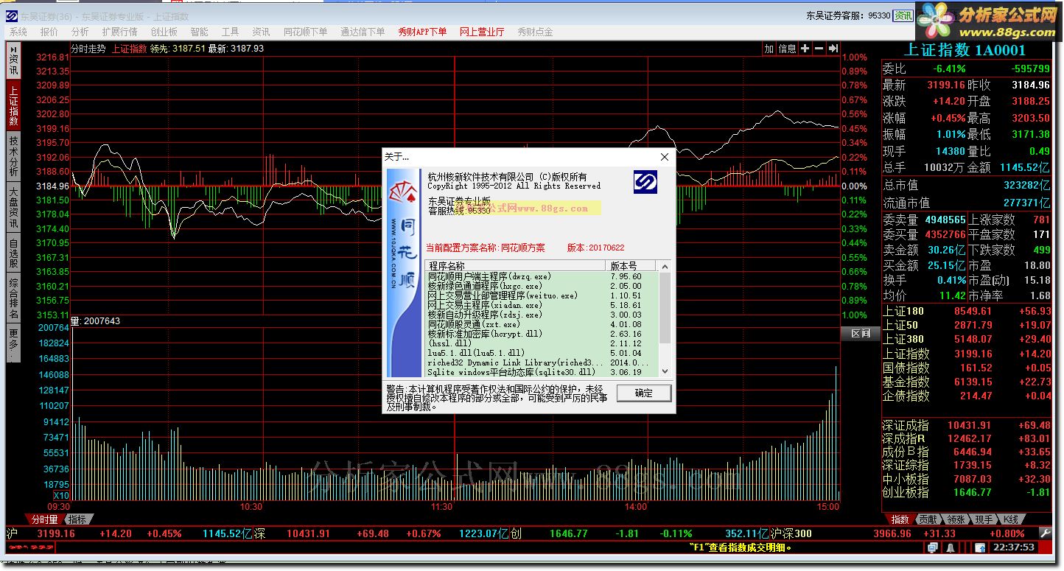Image resolution: width=1064 pixels, height=571 pixels.
Task: Click the 区间 button right of chart
Action: [861, 334]
